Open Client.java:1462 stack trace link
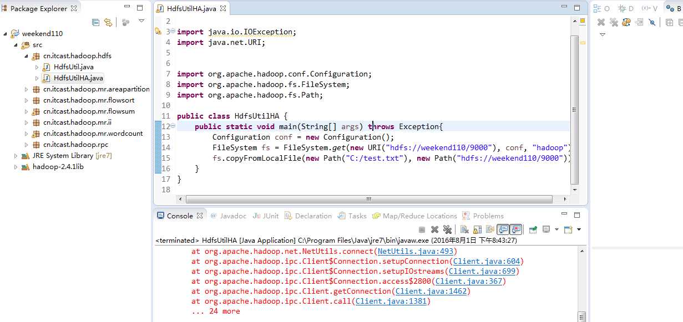This screenshot has width=683, height=322. [x=431, y=292]
